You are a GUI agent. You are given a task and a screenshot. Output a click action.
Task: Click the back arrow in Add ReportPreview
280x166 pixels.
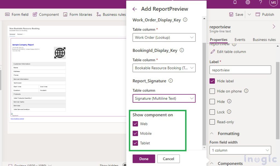[135, 9]
